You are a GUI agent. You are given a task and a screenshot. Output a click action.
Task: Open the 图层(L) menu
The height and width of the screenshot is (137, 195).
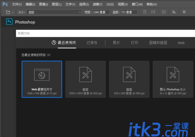(57, 4)
